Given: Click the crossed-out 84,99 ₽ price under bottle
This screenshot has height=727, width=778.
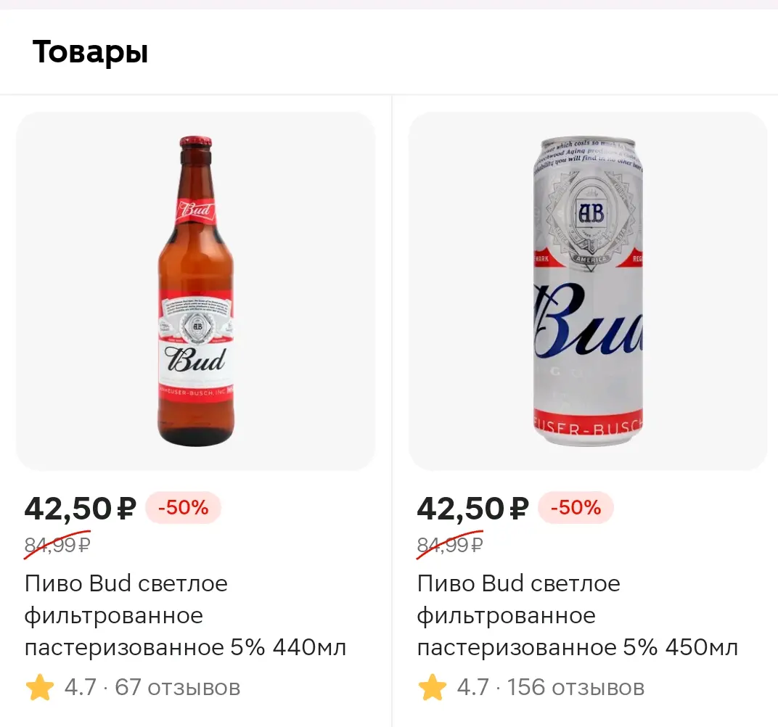Looking at the screenshot, I should (57, 545).
